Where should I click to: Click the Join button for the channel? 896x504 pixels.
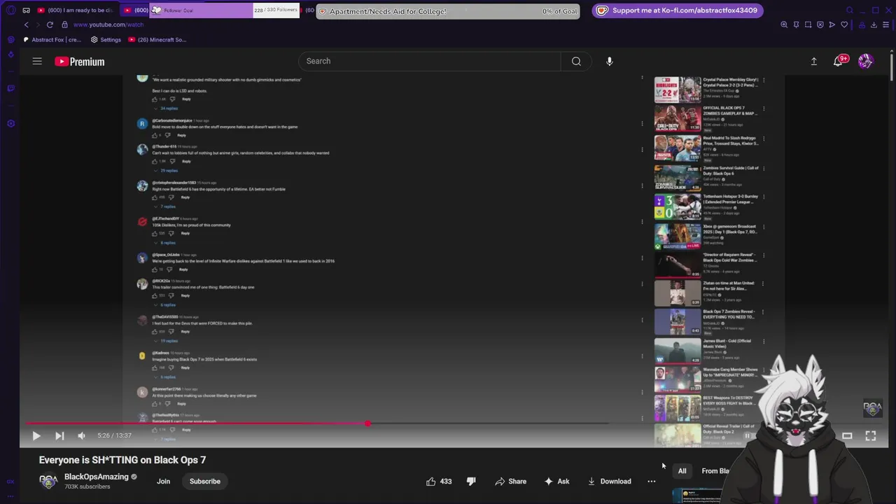(163, 482)
